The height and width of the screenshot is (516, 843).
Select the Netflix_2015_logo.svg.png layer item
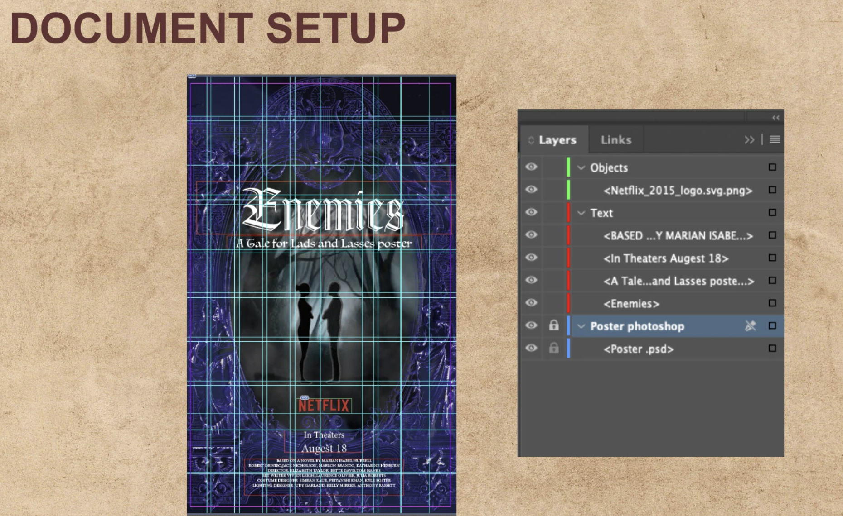tap(678, 190)
